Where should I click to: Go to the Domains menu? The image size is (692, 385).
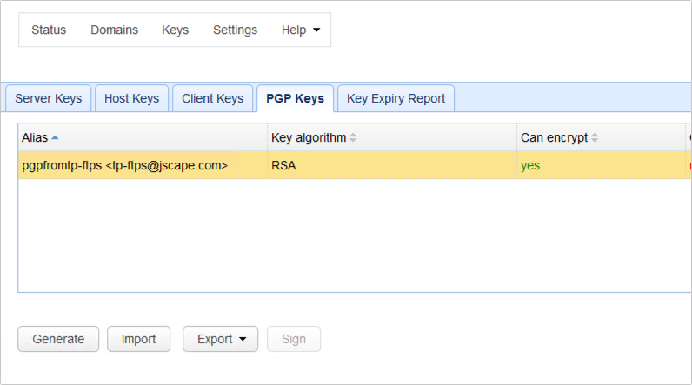pyautogui.click(x=114, y=30)
